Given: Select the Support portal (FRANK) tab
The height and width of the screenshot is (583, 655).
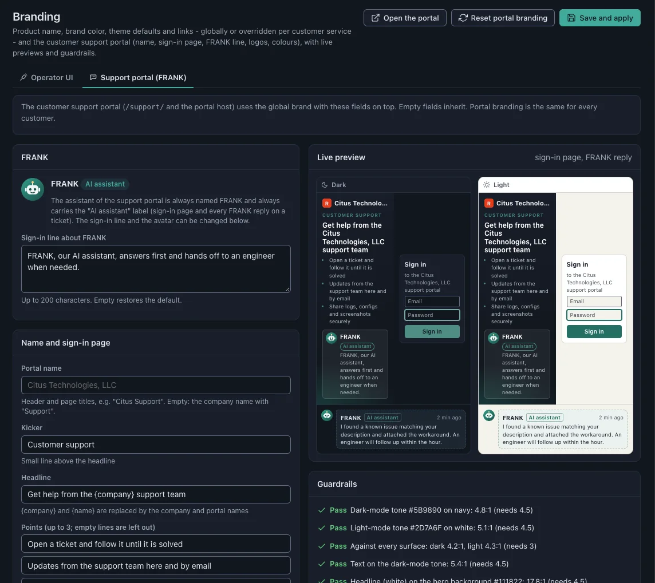Looking at the screenshot, I should coord(138,78).
